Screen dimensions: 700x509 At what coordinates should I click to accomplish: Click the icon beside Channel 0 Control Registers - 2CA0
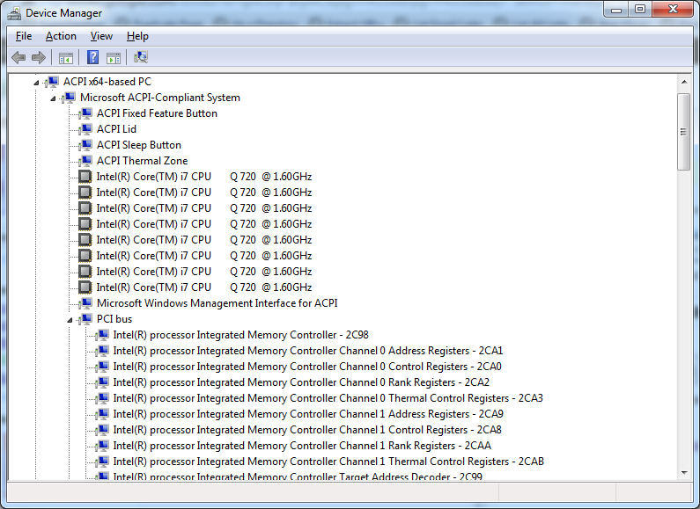[103, 367]
